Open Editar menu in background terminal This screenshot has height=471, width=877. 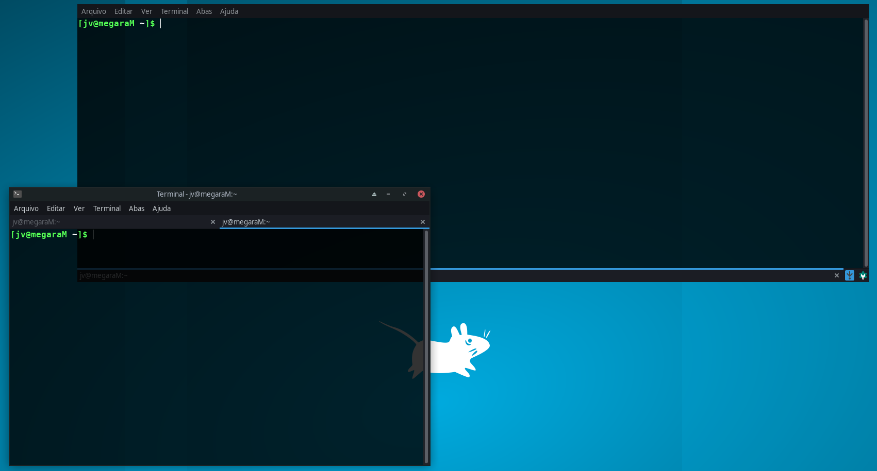(x=124, y=11)
